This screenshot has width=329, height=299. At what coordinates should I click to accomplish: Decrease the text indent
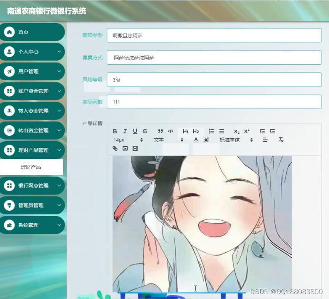pyautogui.click(x=262, y=131)
